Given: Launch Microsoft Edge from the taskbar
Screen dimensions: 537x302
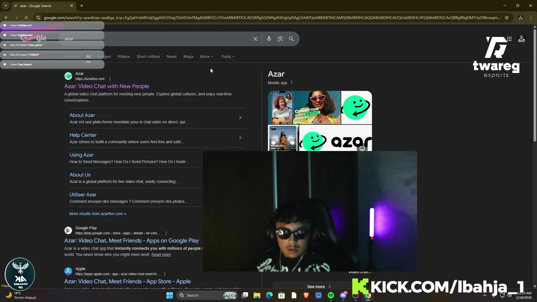Looking at the screenshot, I should coord(269,295).
